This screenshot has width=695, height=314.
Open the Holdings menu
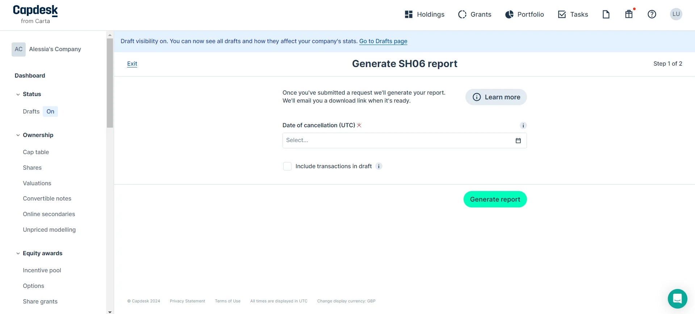(424, 15)
